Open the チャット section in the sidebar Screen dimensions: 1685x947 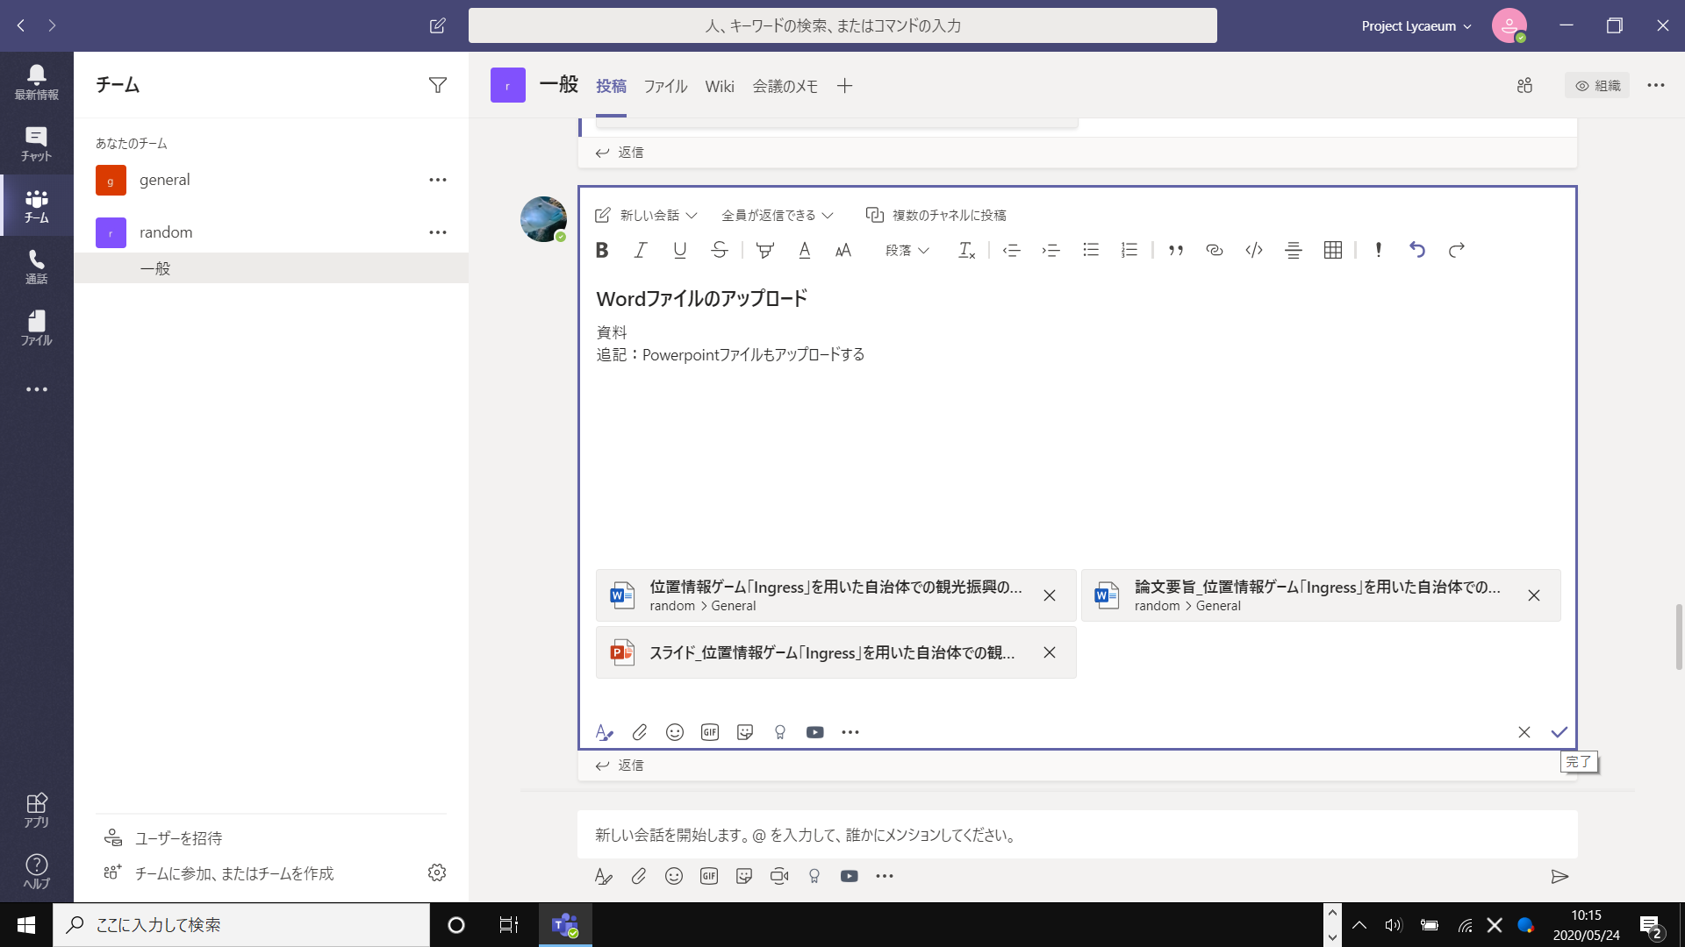(x=36, y=143)
